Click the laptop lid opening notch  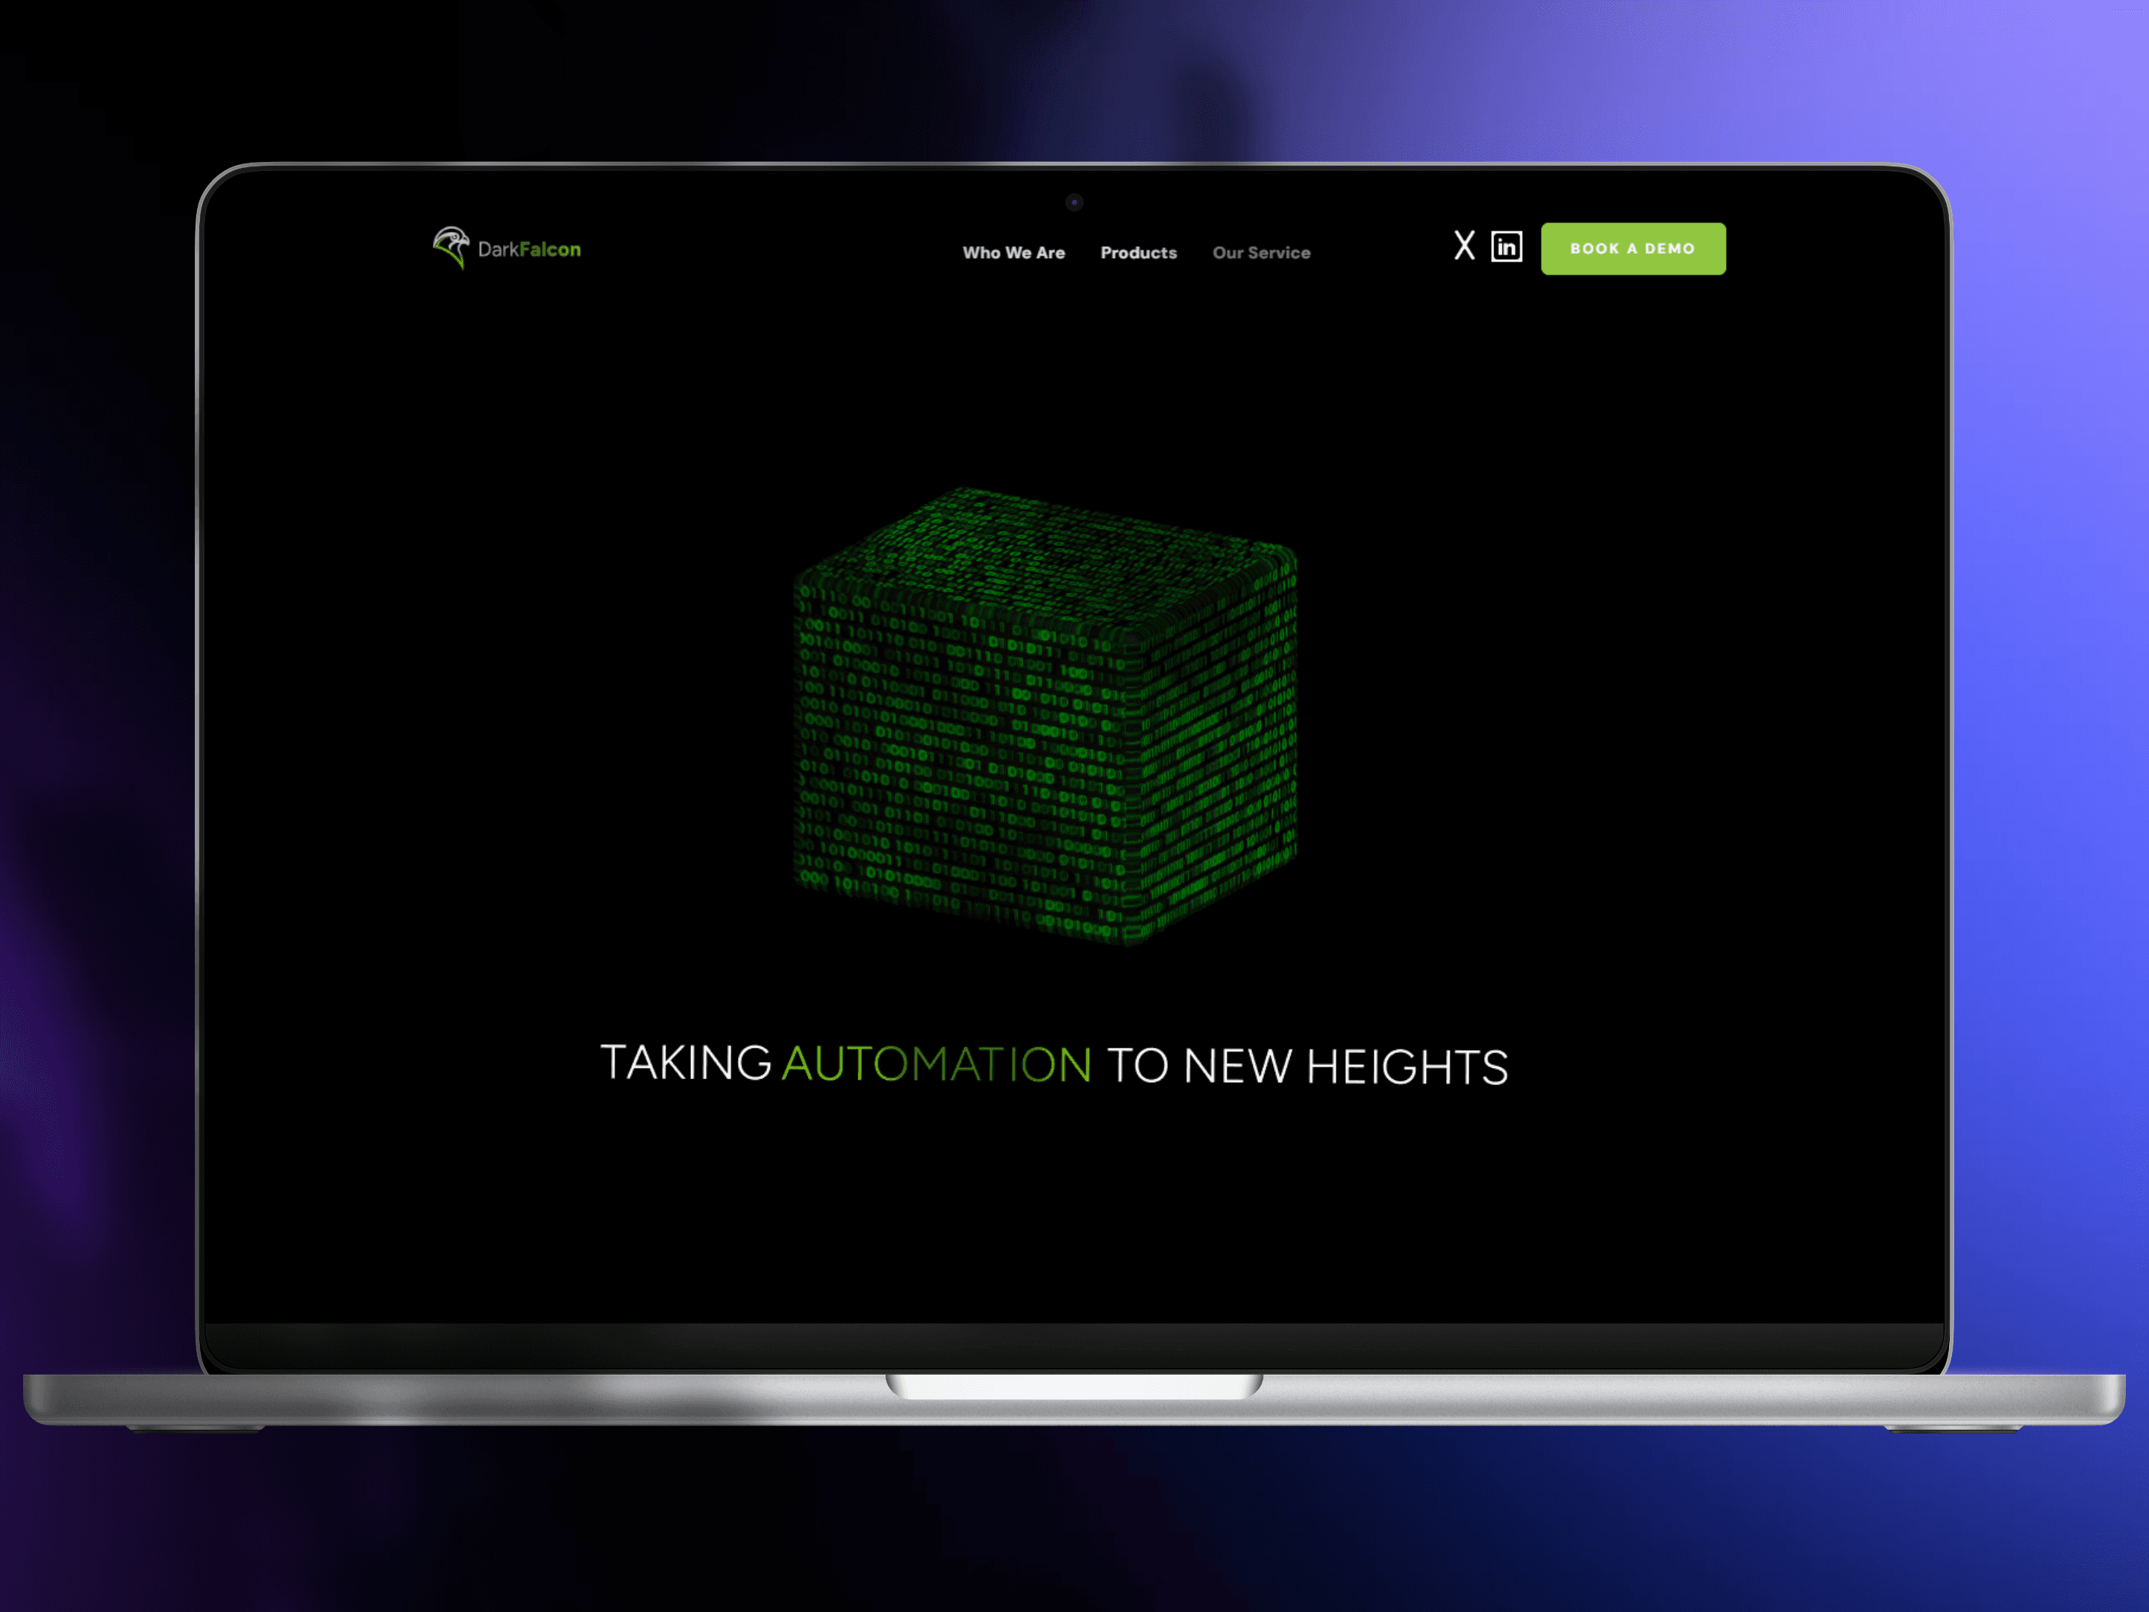click(x=1074, y=1386)
